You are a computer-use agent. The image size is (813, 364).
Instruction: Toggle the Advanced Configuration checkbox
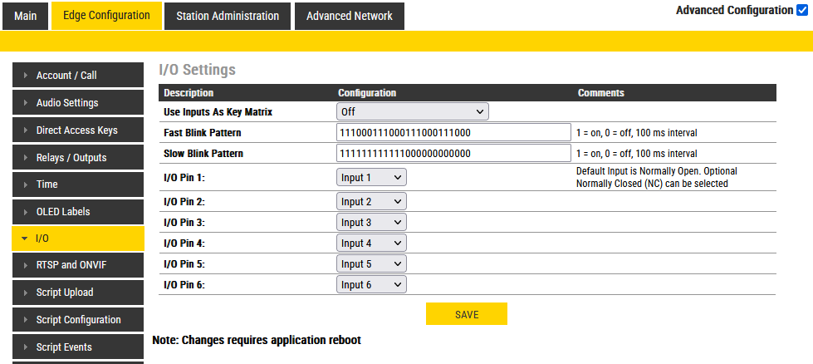pos(801,10)
